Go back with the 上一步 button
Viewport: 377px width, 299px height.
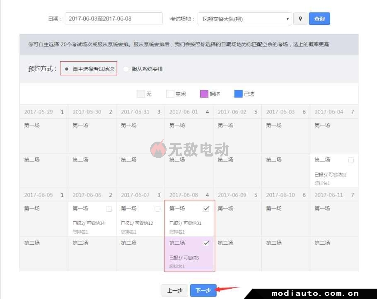175,291
